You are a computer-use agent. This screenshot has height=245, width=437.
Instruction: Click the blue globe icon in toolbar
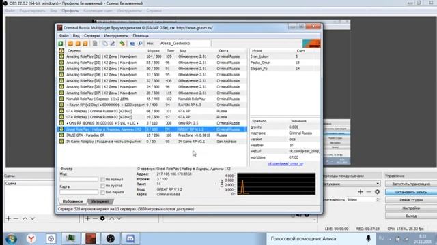(x=132, y=44)
